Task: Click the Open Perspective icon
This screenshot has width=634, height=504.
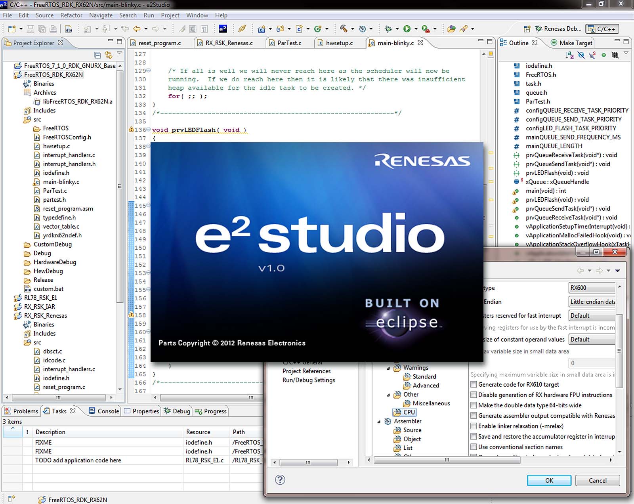Action: [527, 29]
